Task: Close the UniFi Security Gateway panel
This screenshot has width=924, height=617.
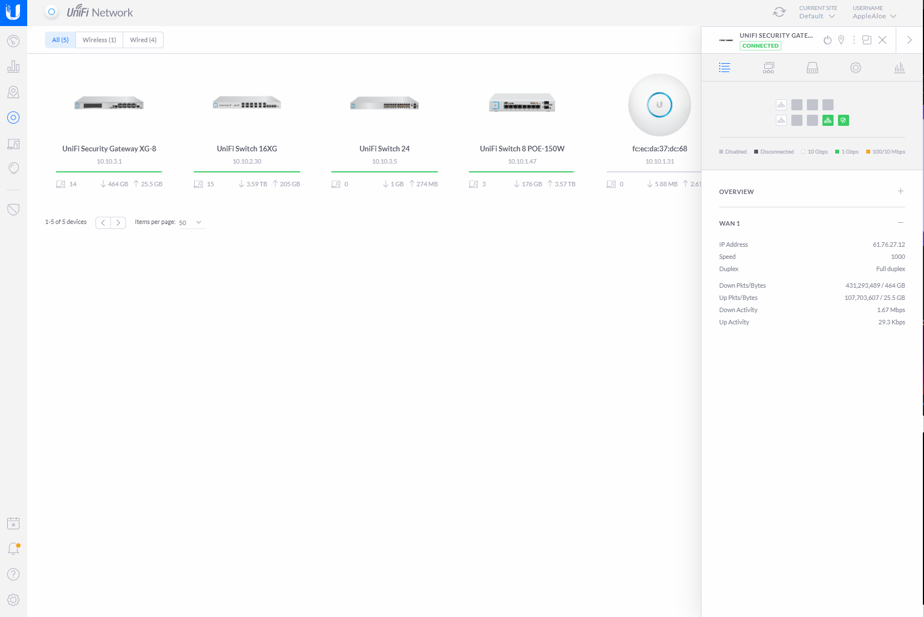Action: 882,40
